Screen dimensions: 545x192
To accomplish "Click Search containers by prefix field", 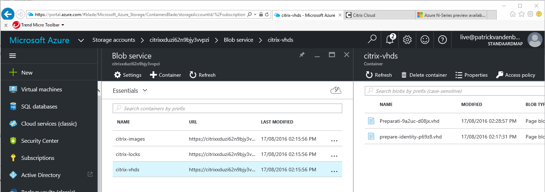I will coord(227,108).
